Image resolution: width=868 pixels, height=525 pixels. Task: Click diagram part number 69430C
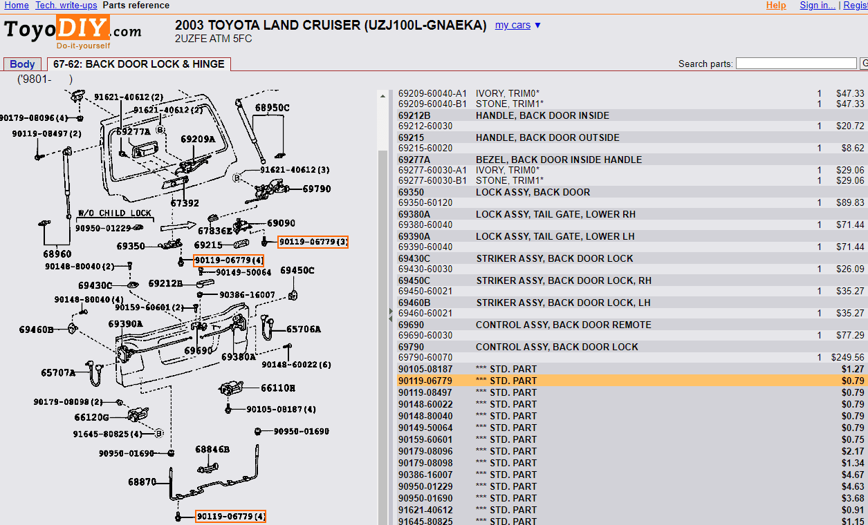point(95,285)
